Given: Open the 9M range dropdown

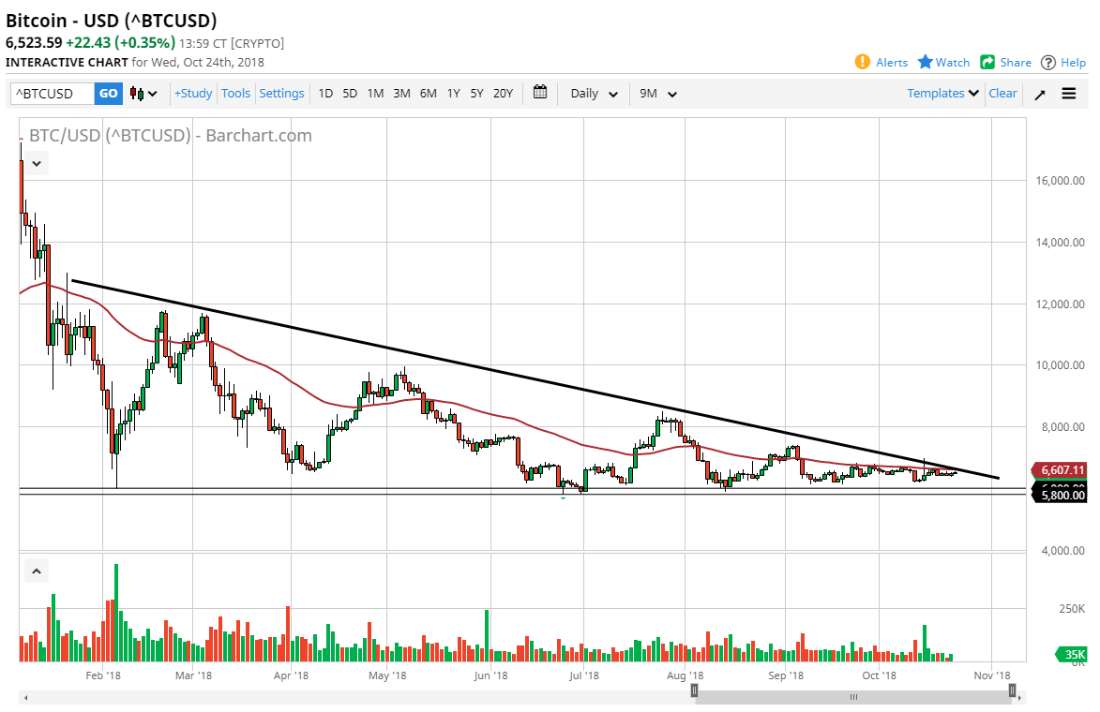Looking at the screenshot, I should tap(656, 94).
